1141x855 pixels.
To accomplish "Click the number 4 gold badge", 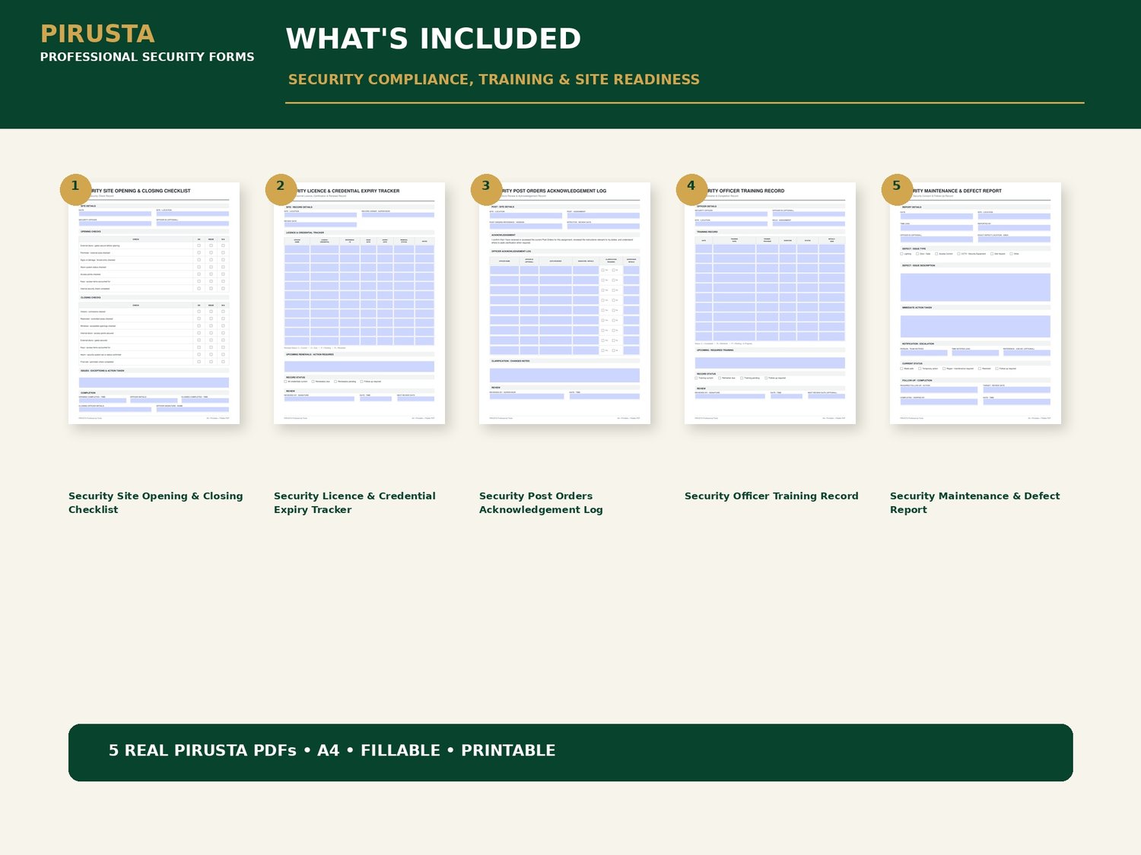I will (x=691, y=189).
